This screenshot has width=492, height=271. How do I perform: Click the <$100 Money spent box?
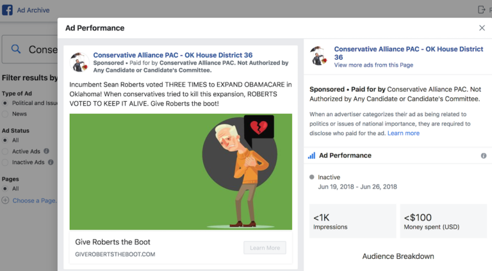point(443,221)
